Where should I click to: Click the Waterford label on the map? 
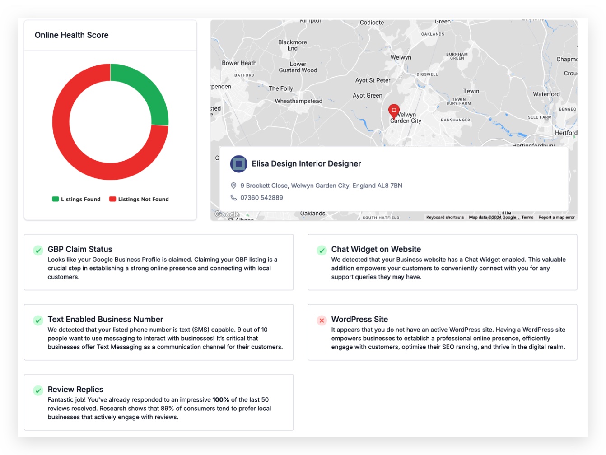tap(546, 94)
